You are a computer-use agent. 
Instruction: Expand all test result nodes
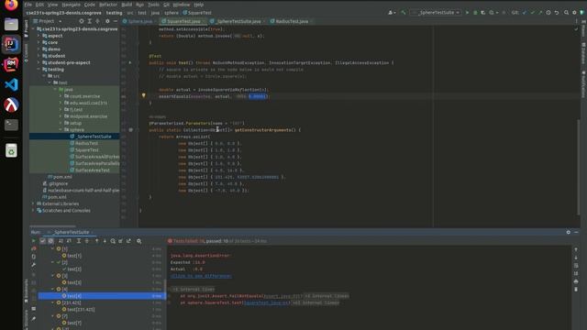[79, 241]
